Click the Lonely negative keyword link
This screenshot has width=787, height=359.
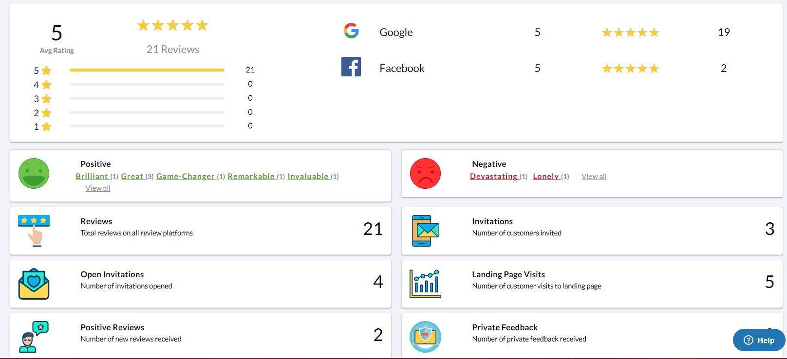[545, 176]
